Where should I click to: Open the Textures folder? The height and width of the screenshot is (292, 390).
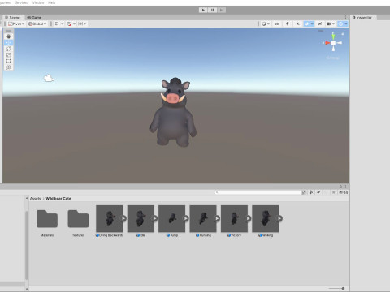click(78, 218)
